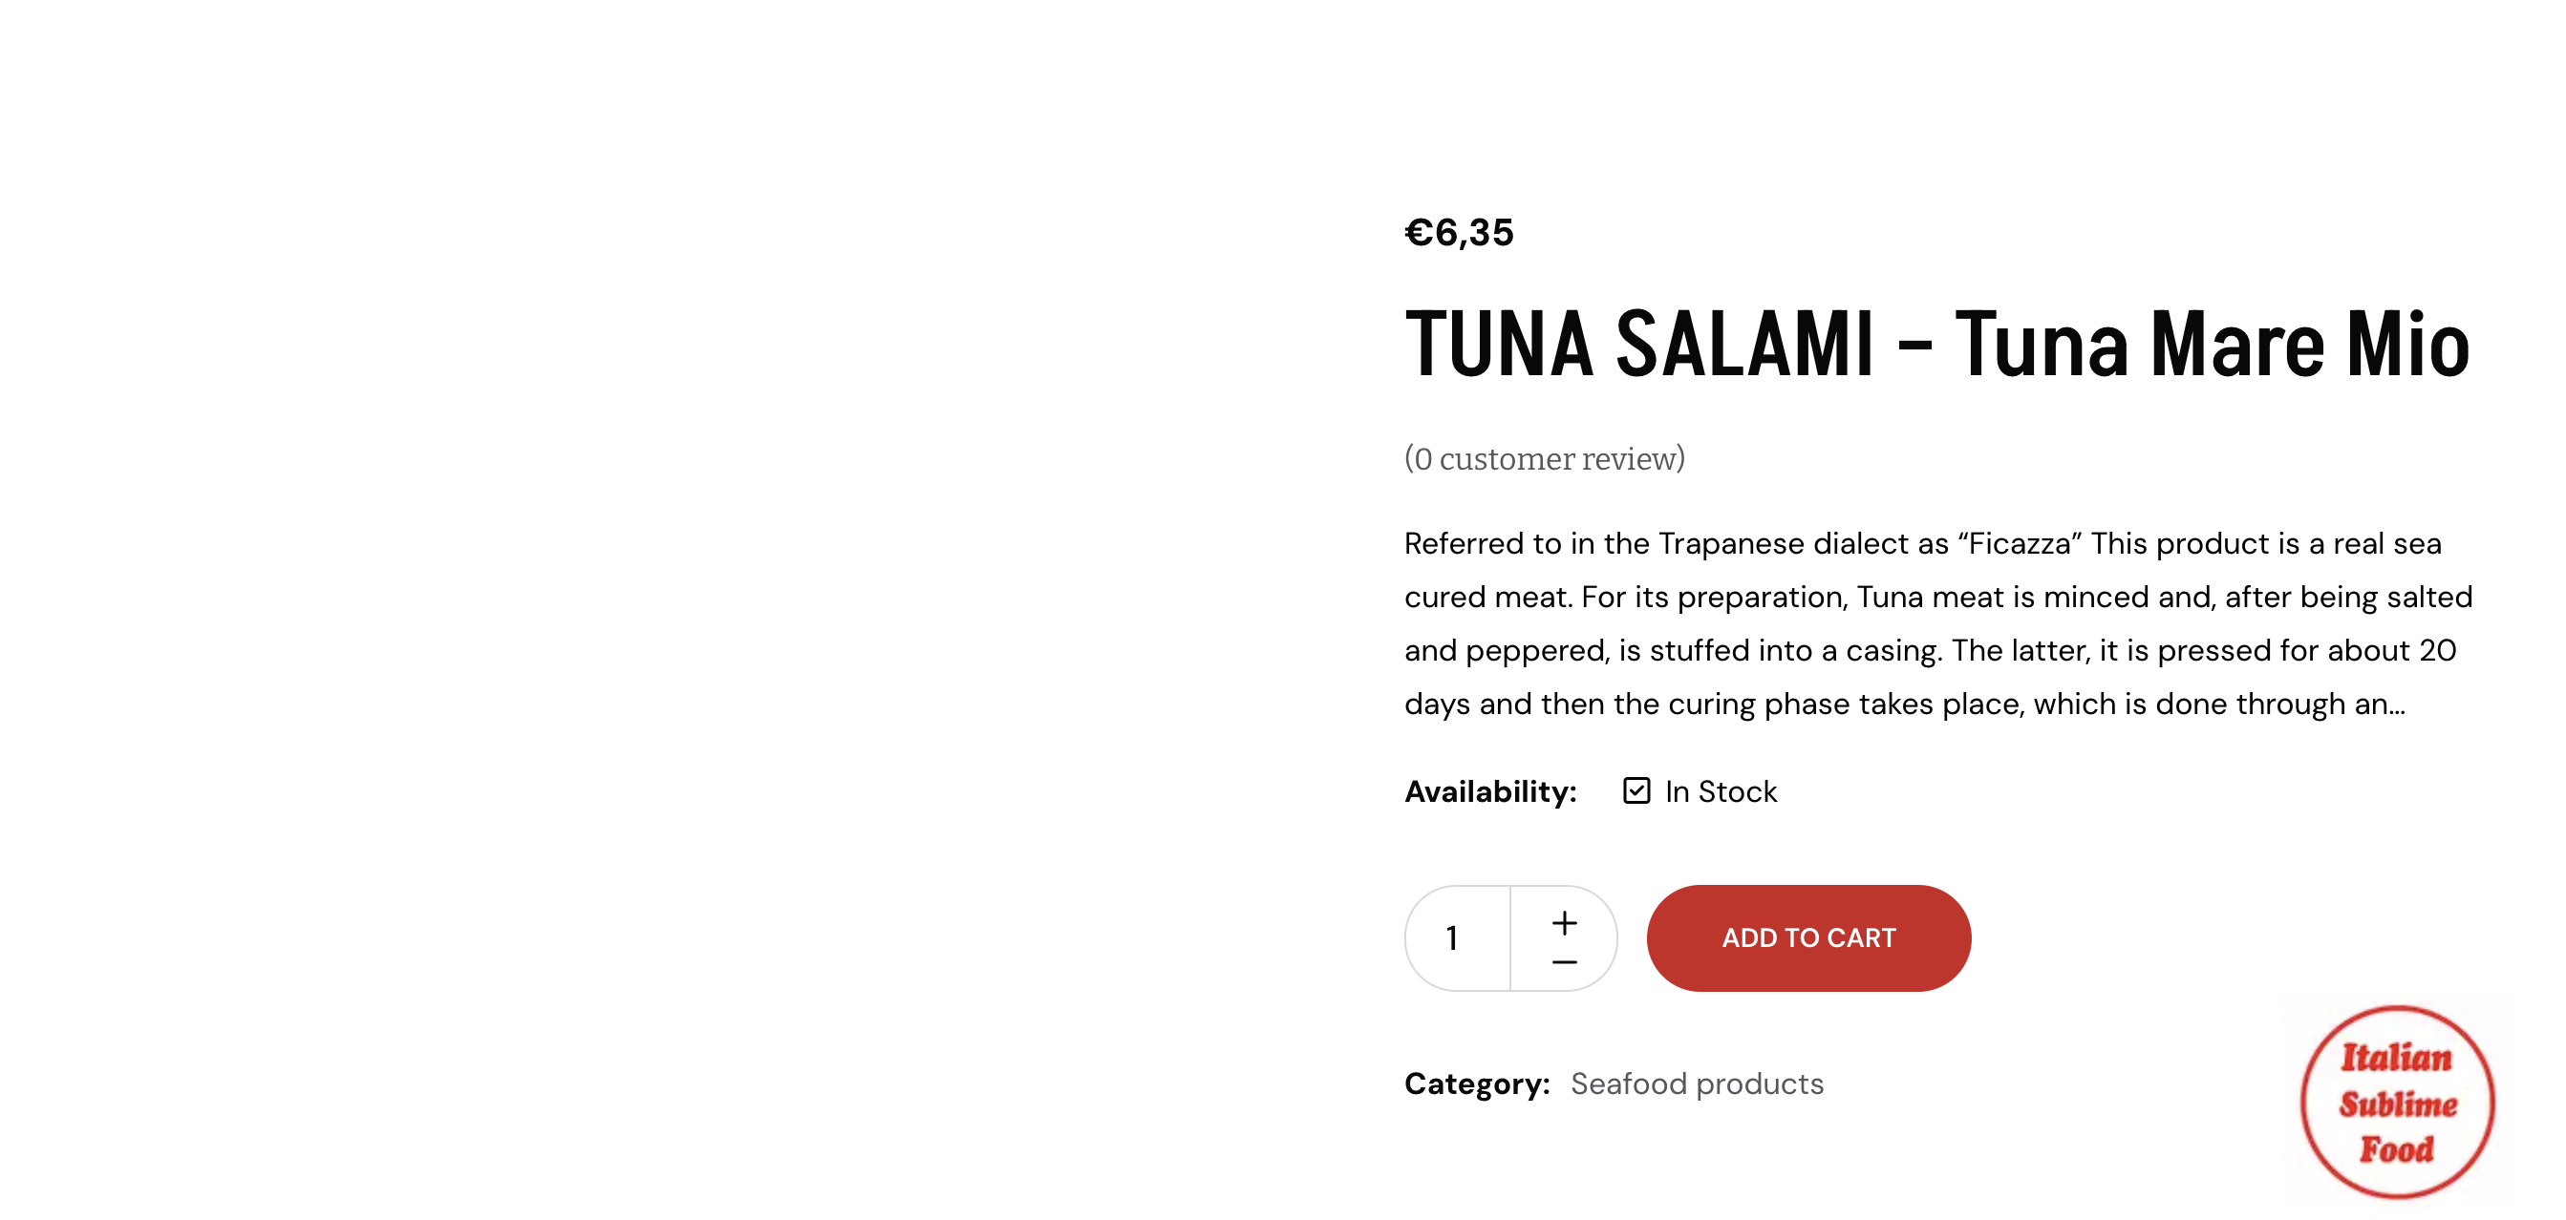Click the In Stock checkmark icon

pyautogui.click(x=1636, y=791)
